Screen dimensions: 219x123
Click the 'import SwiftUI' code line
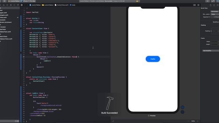coord(32,12)
